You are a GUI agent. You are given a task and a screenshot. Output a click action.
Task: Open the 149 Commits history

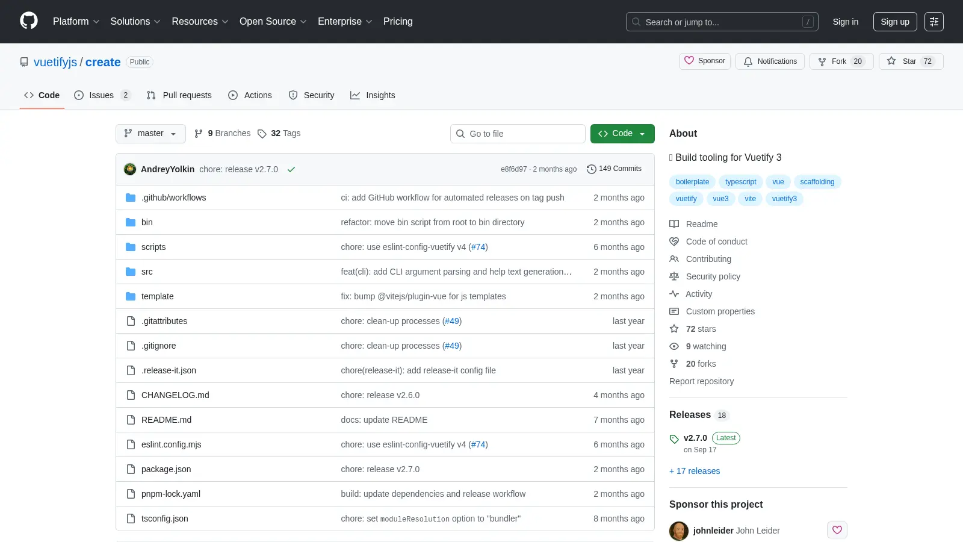click(614, 169)
